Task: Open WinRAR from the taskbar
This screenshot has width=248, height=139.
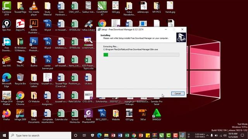Action: coord(155,136)
